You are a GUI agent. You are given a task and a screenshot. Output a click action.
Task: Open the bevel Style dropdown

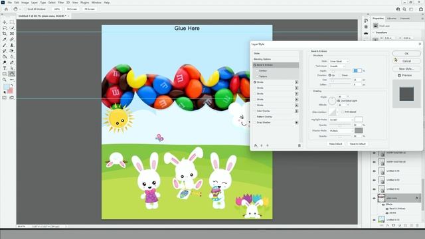coord(339,62)
